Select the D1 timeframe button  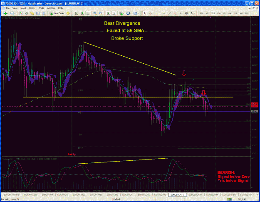click(235, 13)
